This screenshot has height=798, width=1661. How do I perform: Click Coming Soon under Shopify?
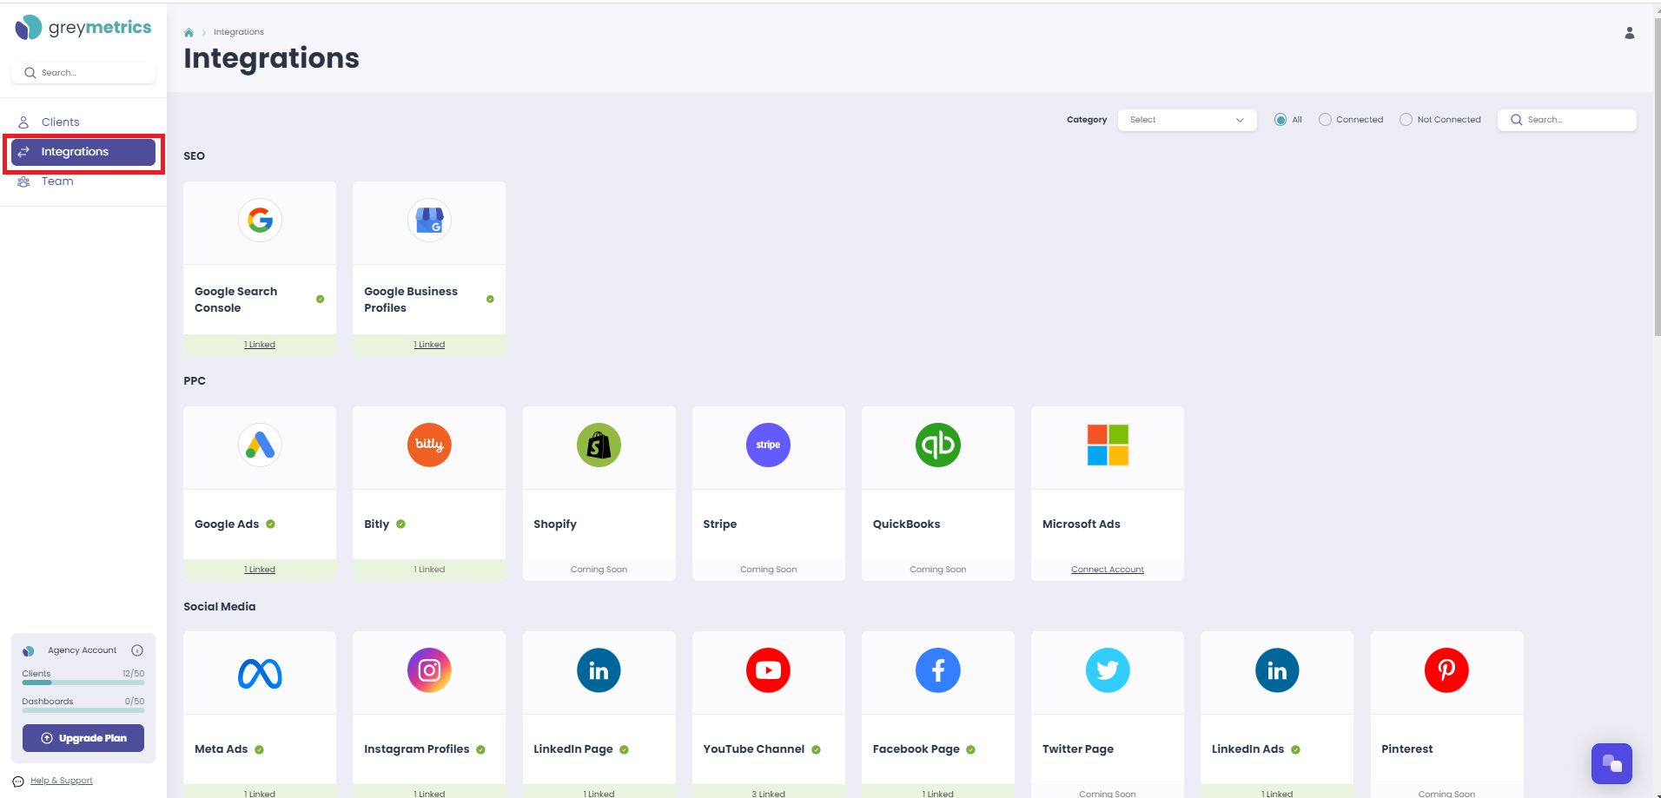pos(599,570)
